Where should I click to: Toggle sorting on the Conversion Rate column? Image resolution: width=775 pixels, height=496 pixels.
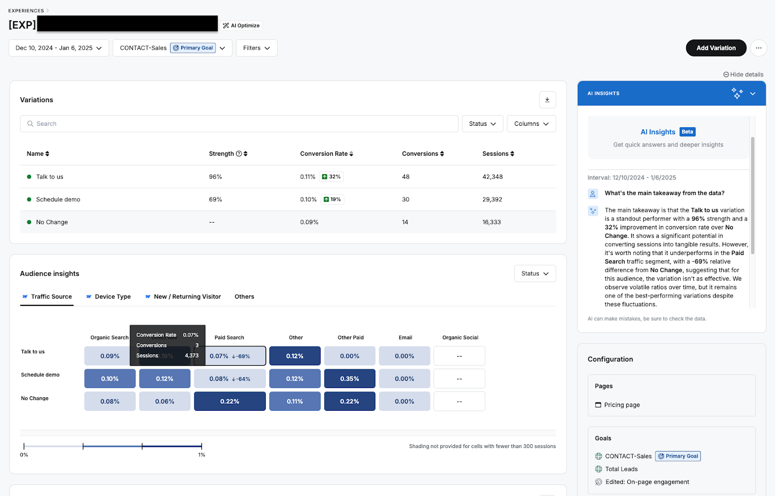point(350,153)
